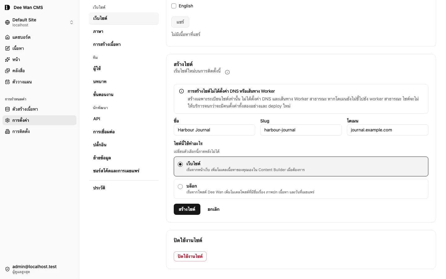The height and width of the screenshot is (279, 446).
Task: Click the การกำหนดค่า sidebar section label
Action: [x=15, y=99]
